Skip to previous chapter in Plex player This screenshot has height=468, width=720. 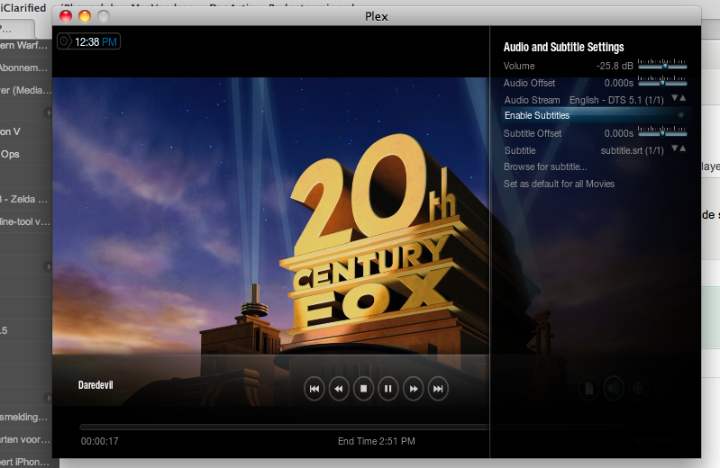pos(314,389)
